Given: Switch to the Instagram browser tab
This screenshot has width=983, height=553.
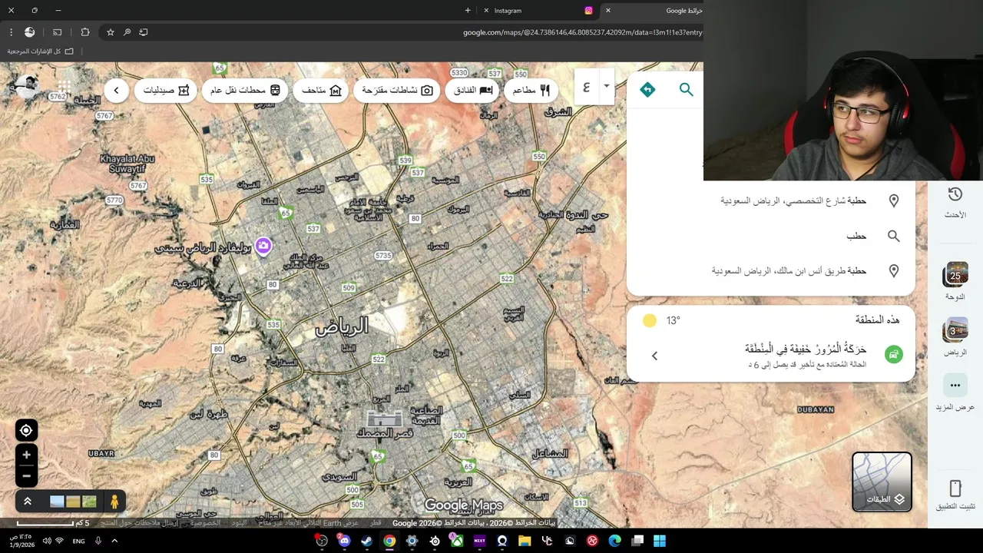Looking at the screenshot, I should click(538, 11).
